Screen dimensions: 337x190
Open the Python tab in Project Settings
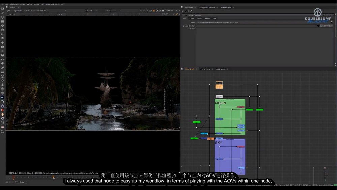207,19
